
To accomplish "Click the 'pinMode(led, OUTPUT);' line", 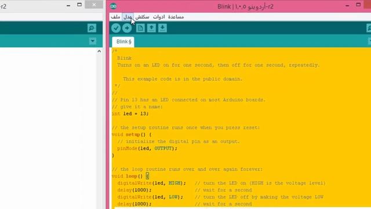I will pyautogui.click(x=147, y=149).
